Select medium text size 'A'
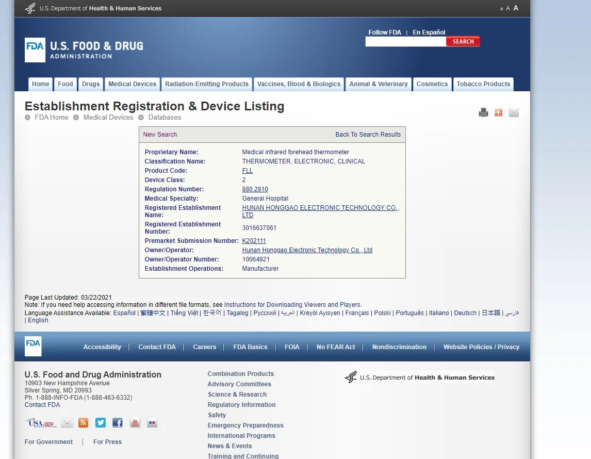Screen dimensions: 591x459 [507, 8]
